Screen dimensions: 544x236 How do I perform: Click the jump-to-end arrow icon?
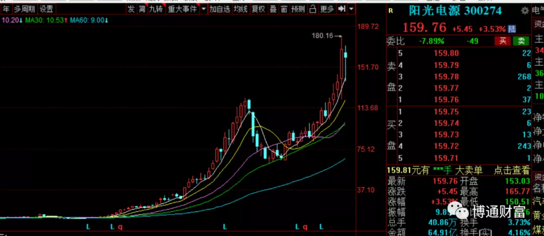[x=342, y=9]
